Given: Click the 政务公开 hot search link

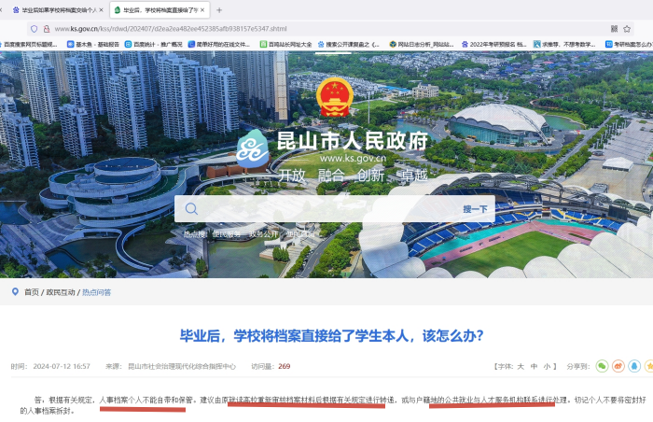Looking at the screenshot, I should (x=263, y=234).
